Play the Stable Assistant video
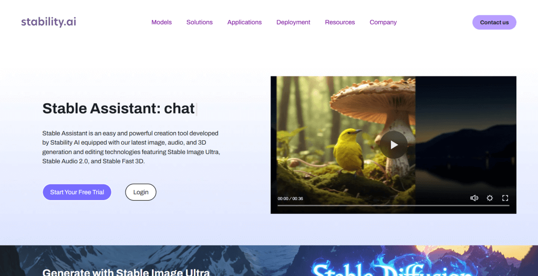538x276 pixels. click(394, 145)
